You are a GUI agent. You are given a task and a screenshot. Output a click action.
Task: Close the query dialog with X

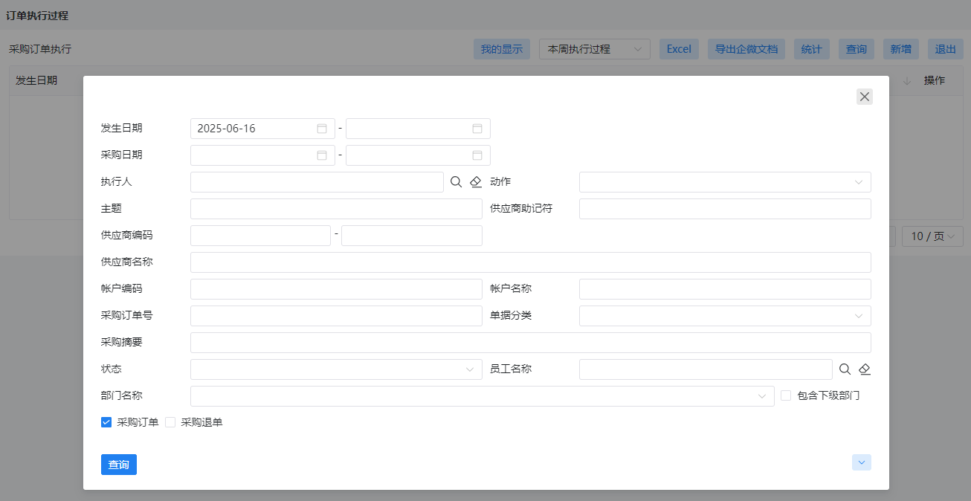pyautogui.click(x=865, y=97)
